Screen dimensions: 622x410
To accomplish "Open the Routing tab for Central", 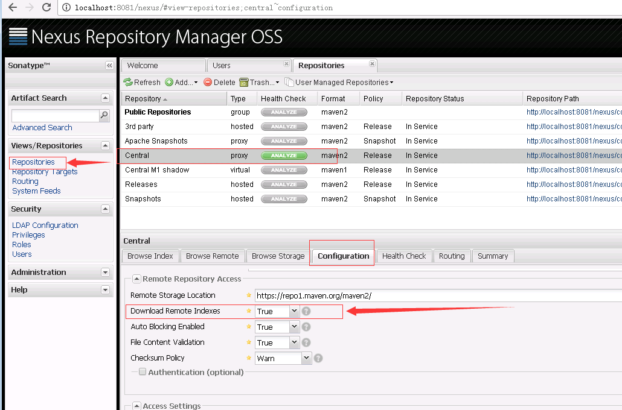I will [x=452, y=256].
